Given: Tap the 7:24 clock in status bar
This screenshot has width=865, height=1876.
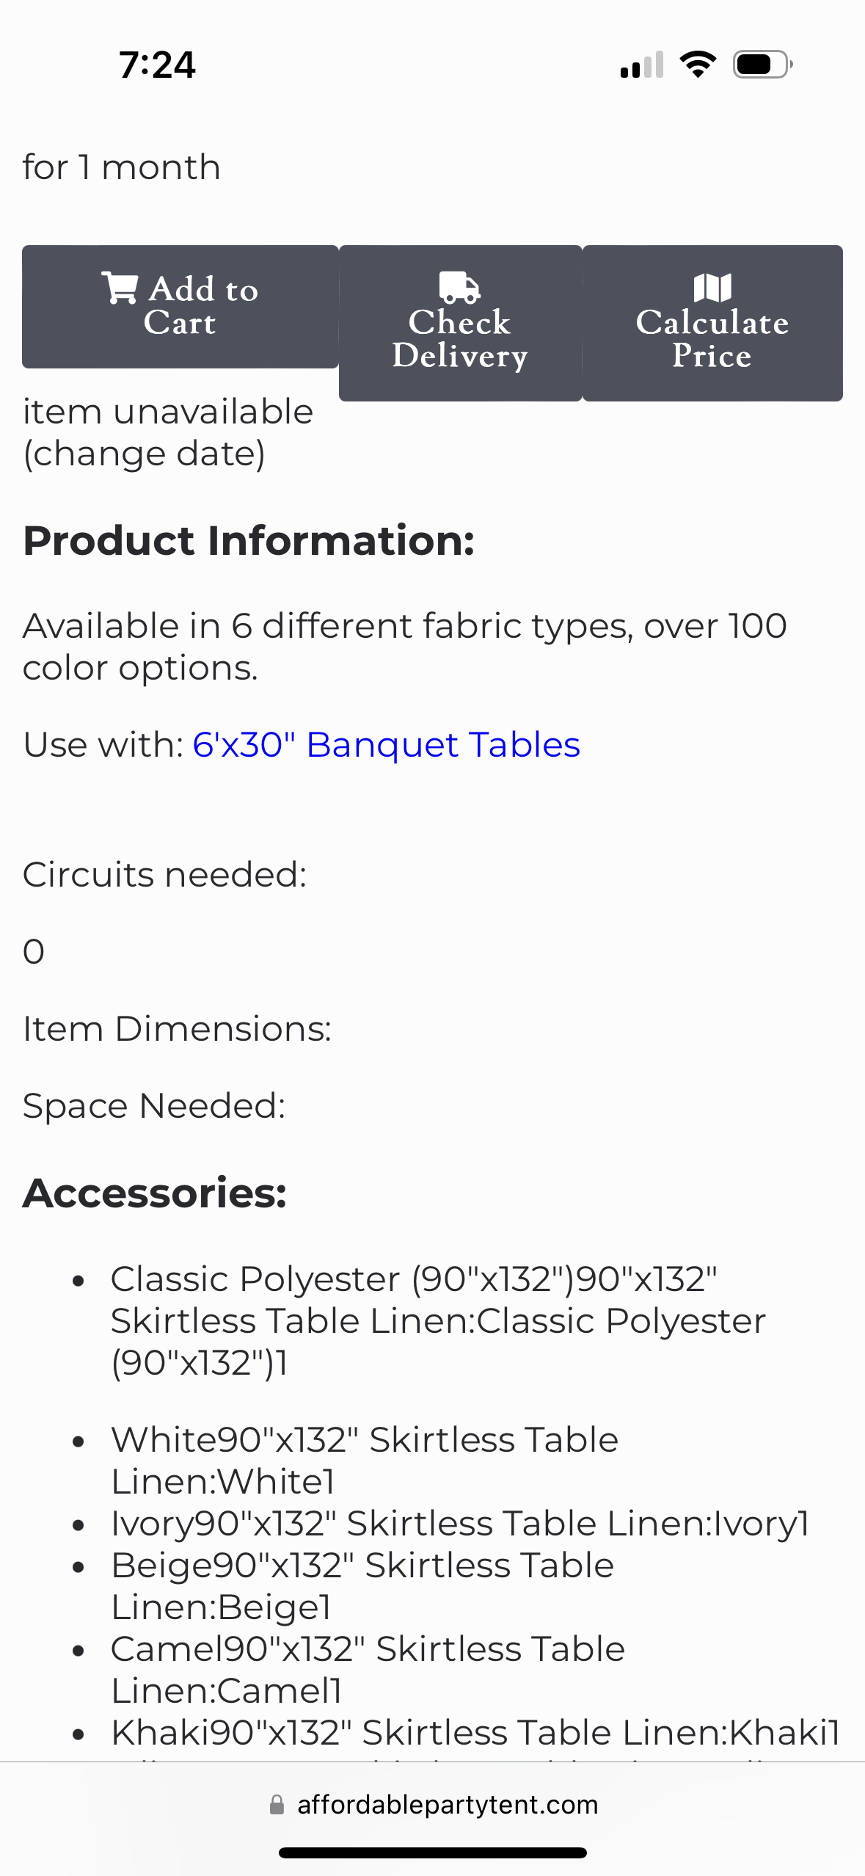Looking at the screenshot, I should click(x=157, y=65).
